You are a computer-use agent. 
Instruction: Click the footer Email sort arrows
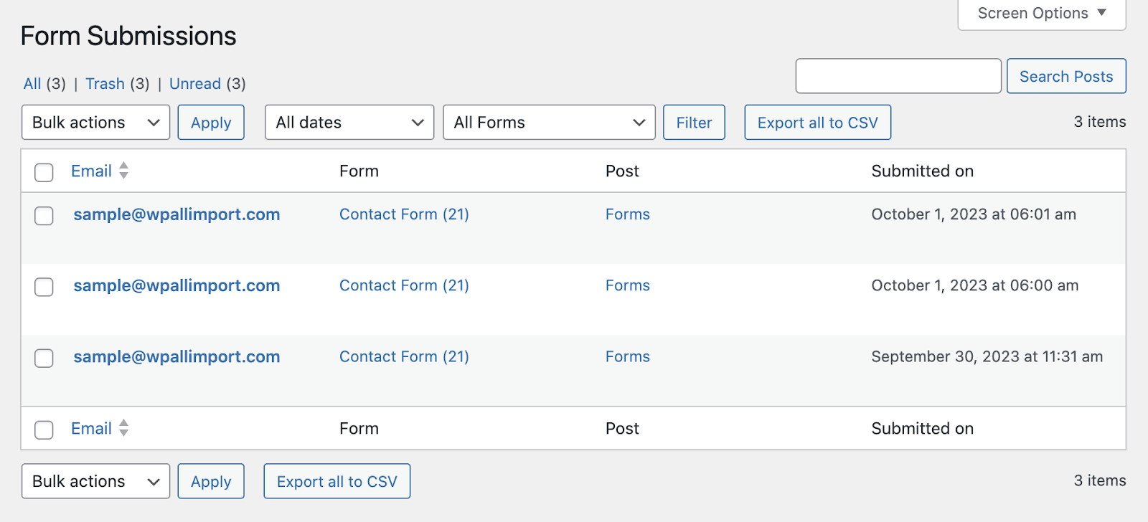123,428
